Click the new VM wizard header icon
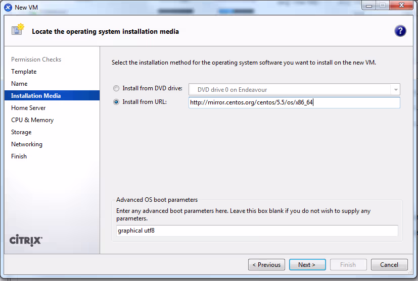The image size is (418, 281). tap(17, 31)
